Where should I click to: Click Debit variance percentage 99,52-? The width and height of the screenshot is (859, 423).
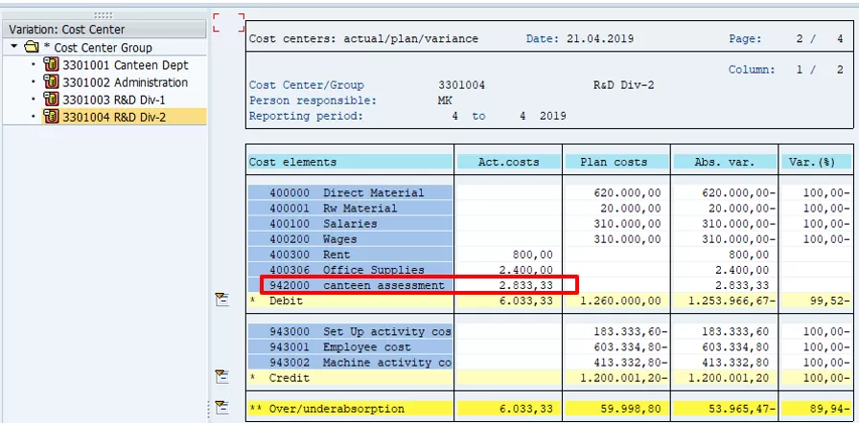coord(830,301)
